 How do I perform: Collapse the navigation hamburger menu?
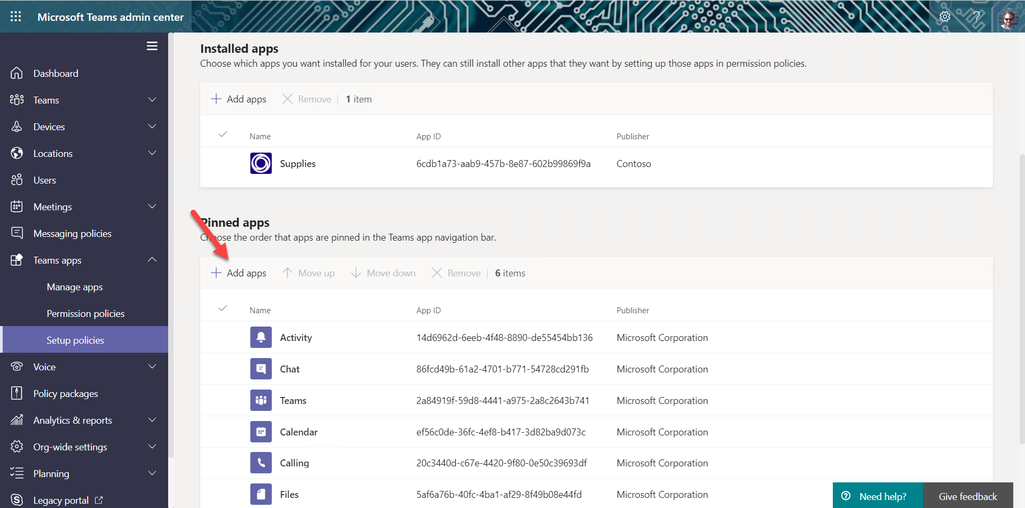(152, 46)
